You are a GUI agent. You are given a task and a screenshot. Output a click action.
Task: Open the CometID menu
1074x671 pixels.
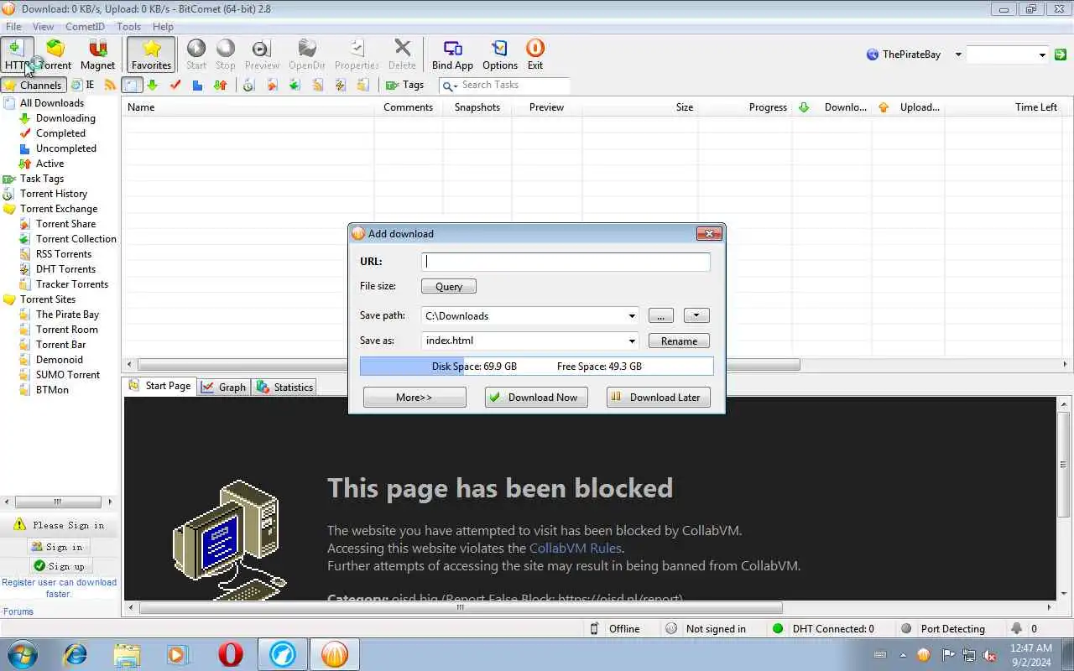click(x=85, y=27)
